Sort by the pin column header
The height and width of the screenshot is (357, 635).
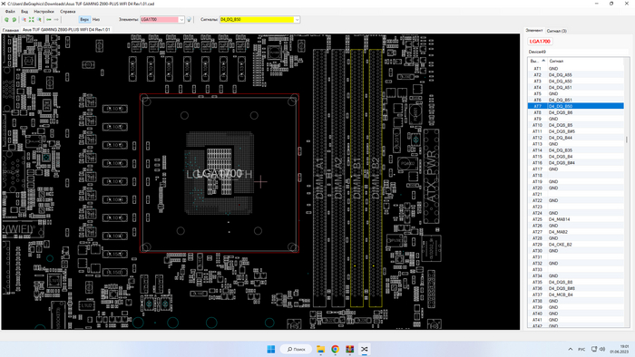point(537,61)
